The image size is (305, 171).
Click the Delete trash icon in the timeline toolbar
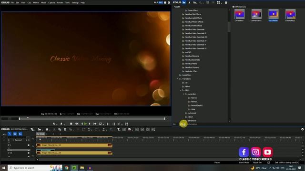[65, 129]
